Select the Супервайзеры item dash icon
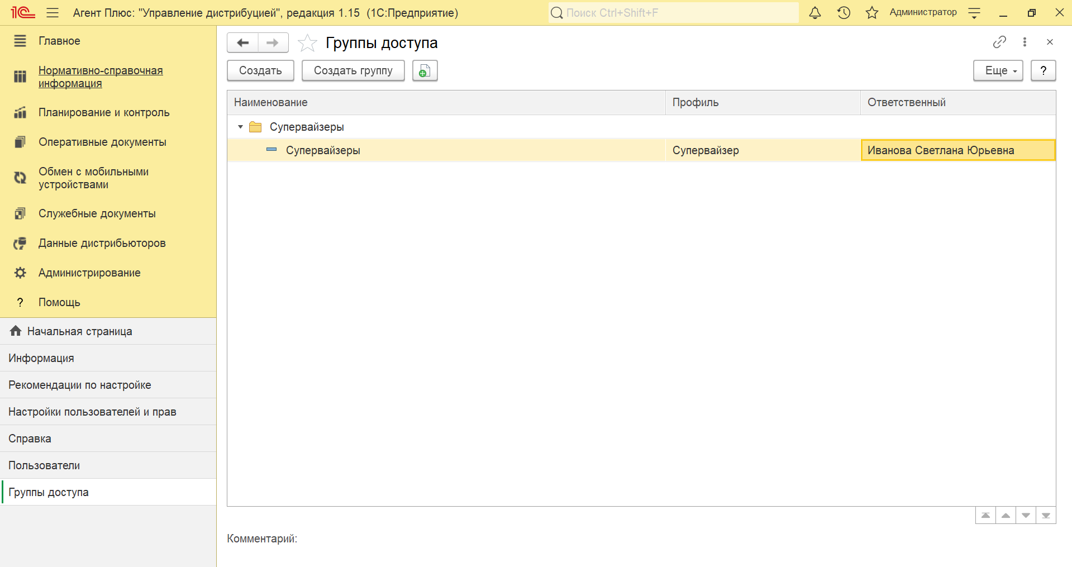This screenshot has height=567, width=1072. tap(271, 150)
